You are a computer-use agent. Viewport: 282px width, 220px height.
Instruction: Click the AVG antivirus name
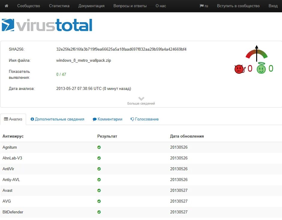click(x=7, y=201)
